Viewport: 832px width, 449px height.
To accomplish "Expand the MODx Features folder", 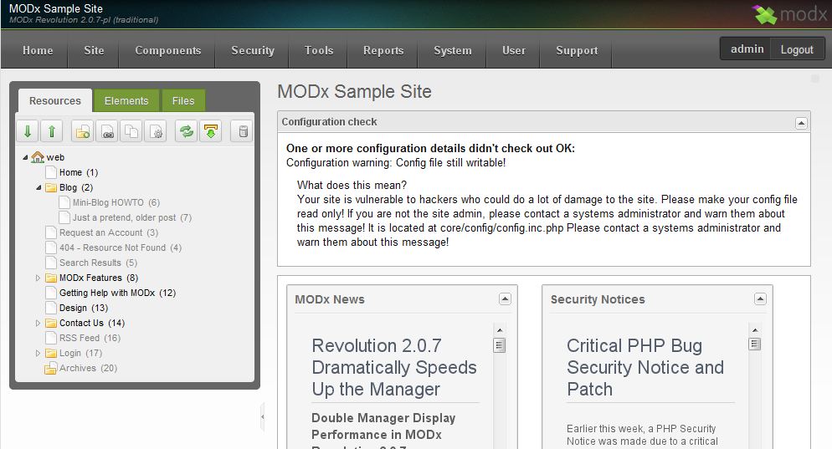I will coord(38,278).
